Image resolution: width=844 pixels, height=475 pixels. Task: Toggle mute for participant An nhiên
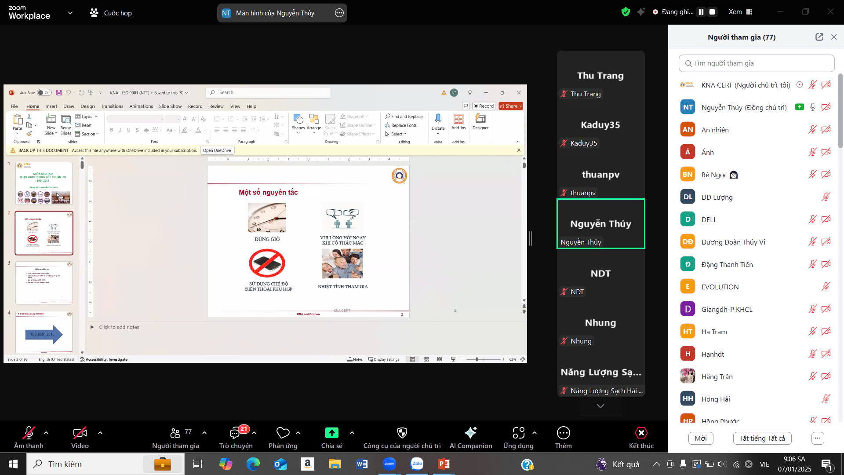click(x=812, y=130)
